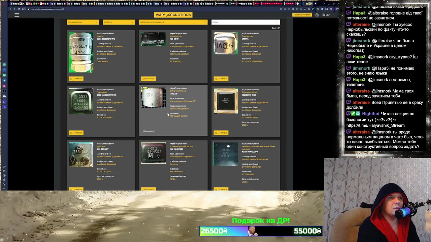Screen dimensions: 431x242
Task: Open the K50 capacitor component thumbnail
Action: [153, 39]
